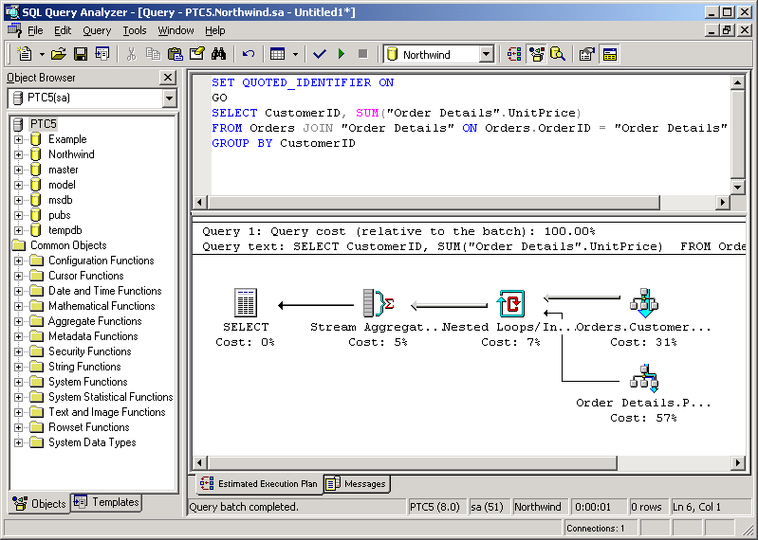Click the Order Details index seek icon
Viewport: 758px width, 540px height.
coord(644,379)
